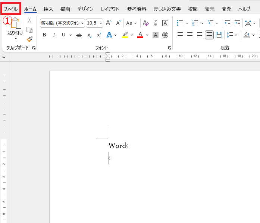Open the ヘルプ tab
Screen dimensions: 260x223
(x=244, y=9)
